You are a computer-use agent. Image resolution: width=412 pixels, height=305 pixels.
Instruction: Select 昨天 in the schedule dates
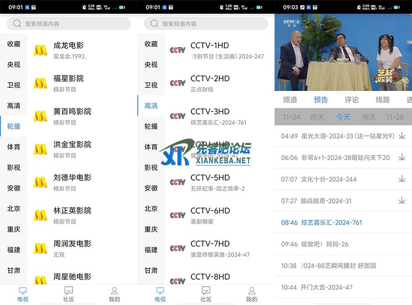[x=317, y=117]
